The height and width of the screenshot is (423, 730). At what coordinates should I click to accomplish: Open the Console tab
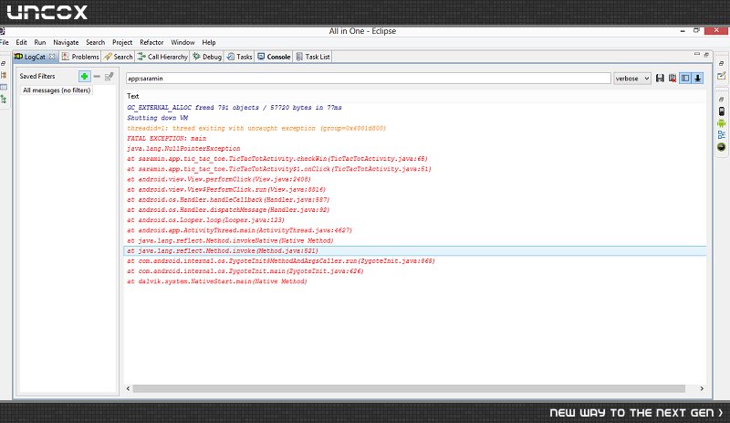coord(274,57)
